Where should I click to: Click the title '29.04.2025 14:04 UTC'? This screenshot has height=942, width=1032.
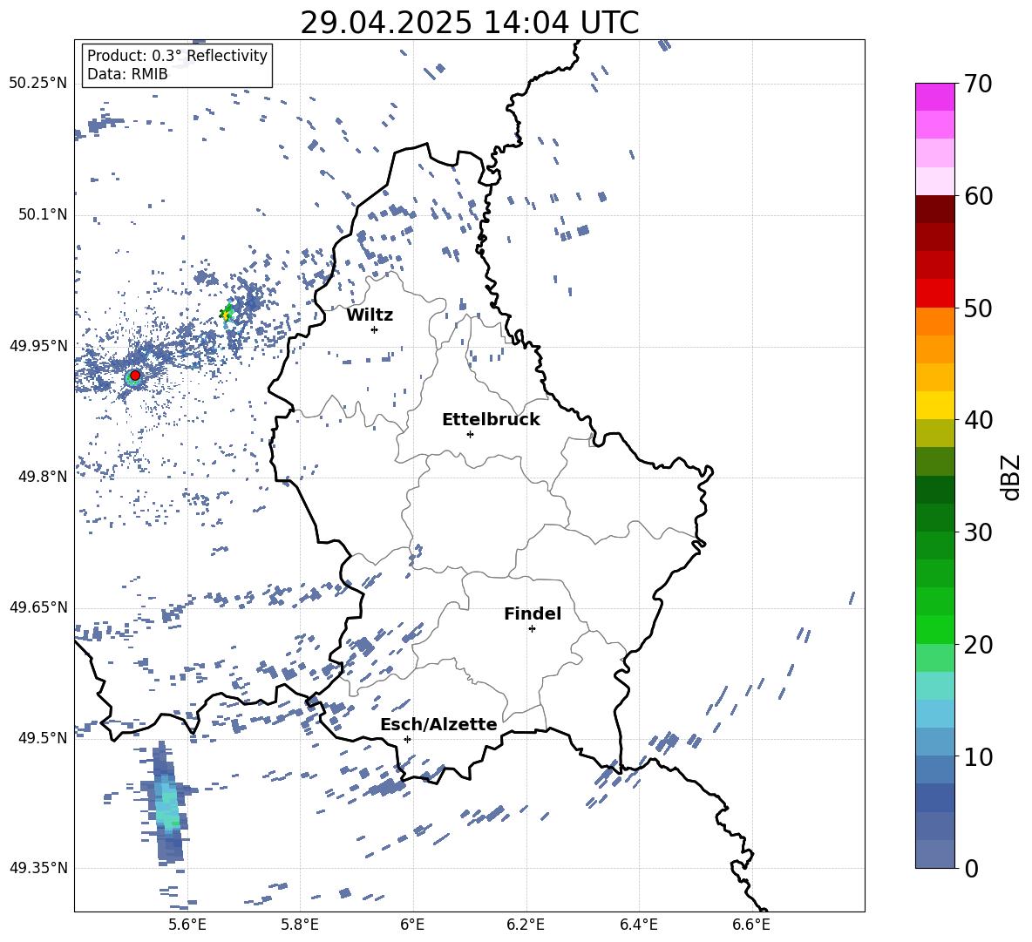[469, 23]
